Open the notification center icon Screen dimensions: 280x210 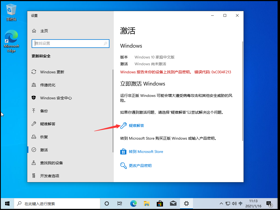pos(269,204)
